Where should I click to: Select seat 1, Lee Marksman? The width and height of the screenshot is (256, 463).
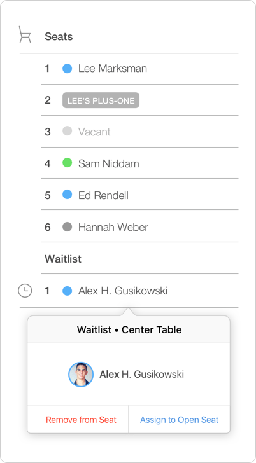coord(139,69)
